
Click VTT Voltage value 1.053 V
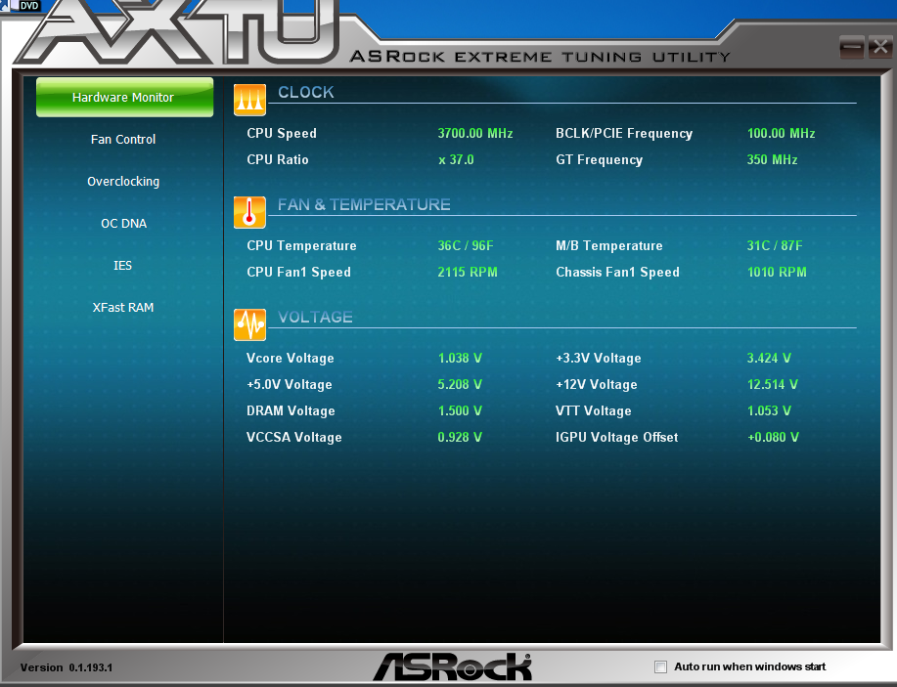pos(769,410)
